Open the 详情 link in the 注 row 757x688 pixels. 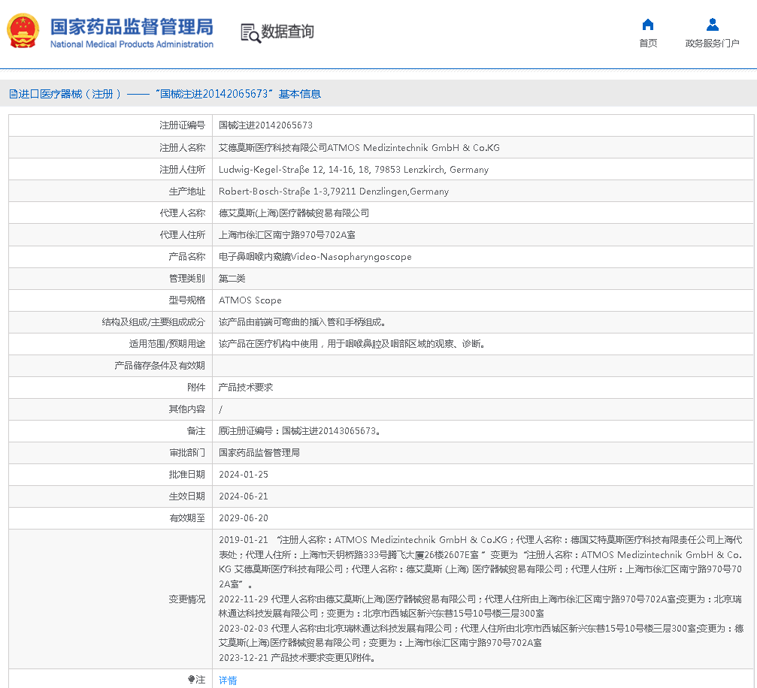pos(228,680)
